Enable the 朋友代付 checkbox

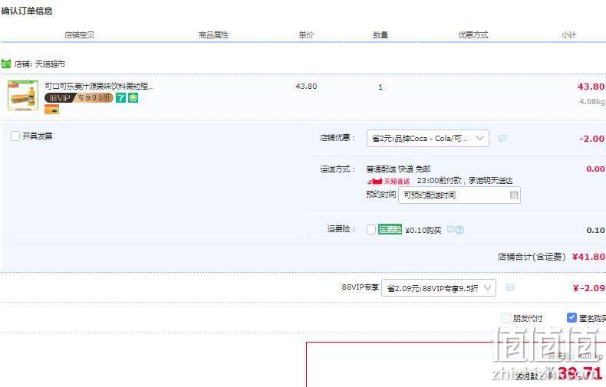pyautogui.click(x=506, y=318)
